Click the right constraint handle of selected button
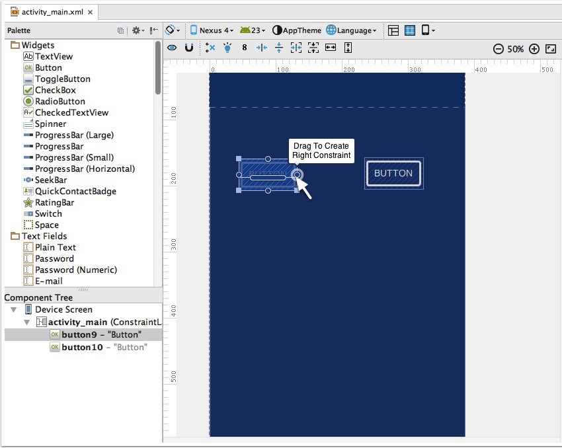Image resolution: width=562 pixels, height=448 pixels. [297, 174]
